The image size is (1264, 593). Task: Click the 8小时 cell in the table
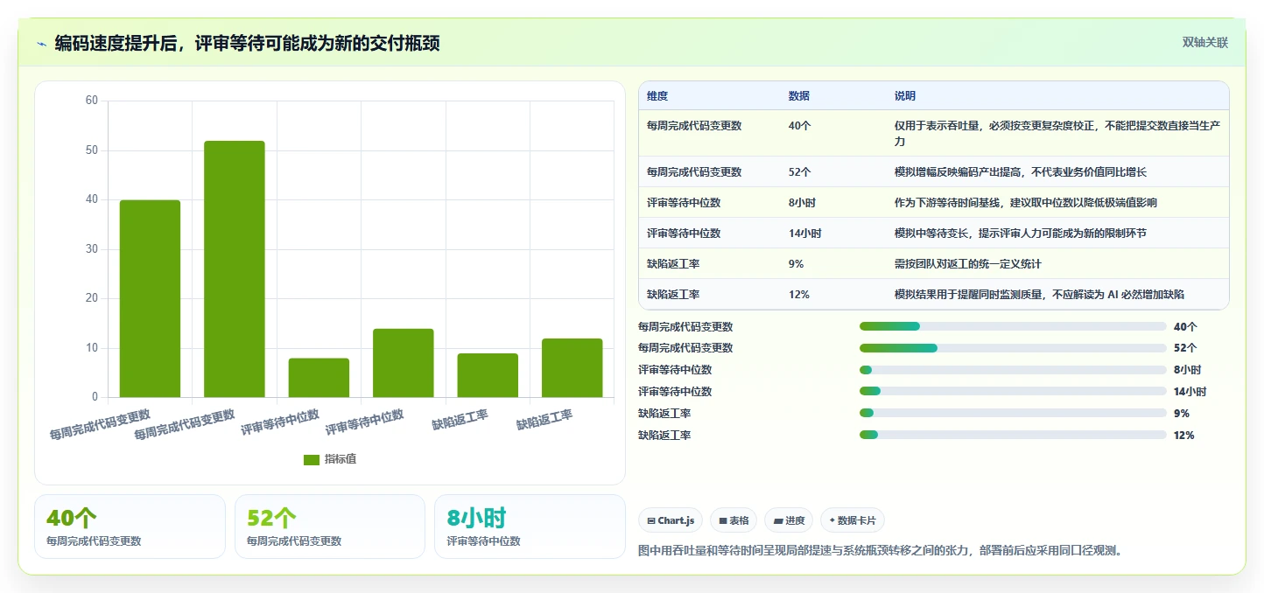tap(803, 203)
